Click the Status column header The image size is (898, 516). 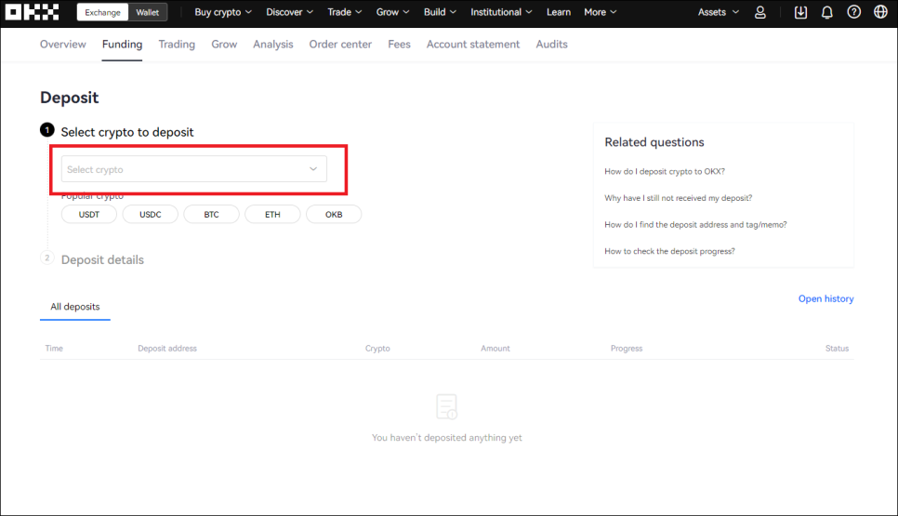click(x=837, y=349)
